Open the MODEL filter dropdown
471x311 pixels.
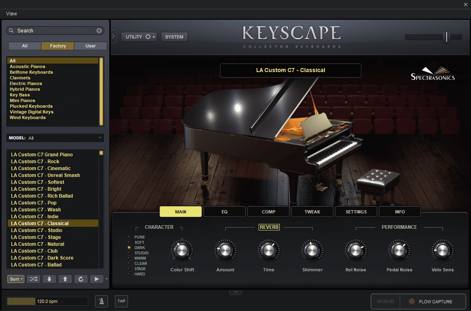pyautogui.click(x=55, y=138)
